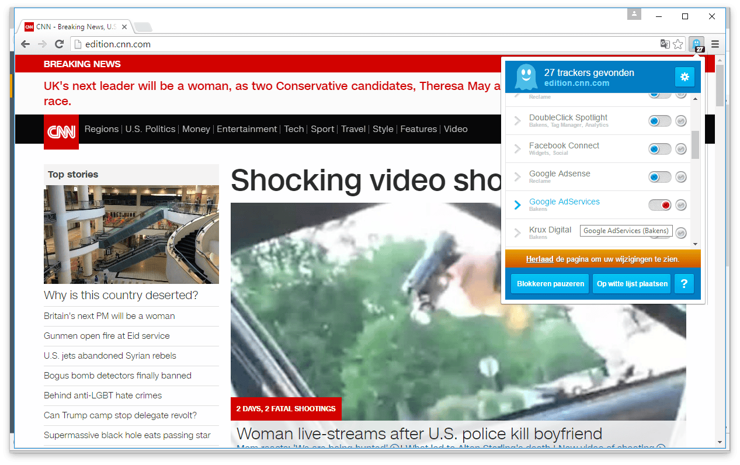Open 'Behind anti-LGBT hate crimes' story
740x465 pixels.
(x=103, y=395)
